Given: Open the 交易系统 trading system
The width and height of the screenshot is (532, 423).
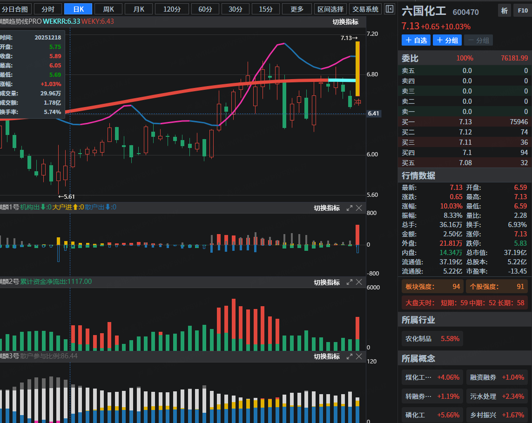Looking at the screenshot, I should point(365,9).
